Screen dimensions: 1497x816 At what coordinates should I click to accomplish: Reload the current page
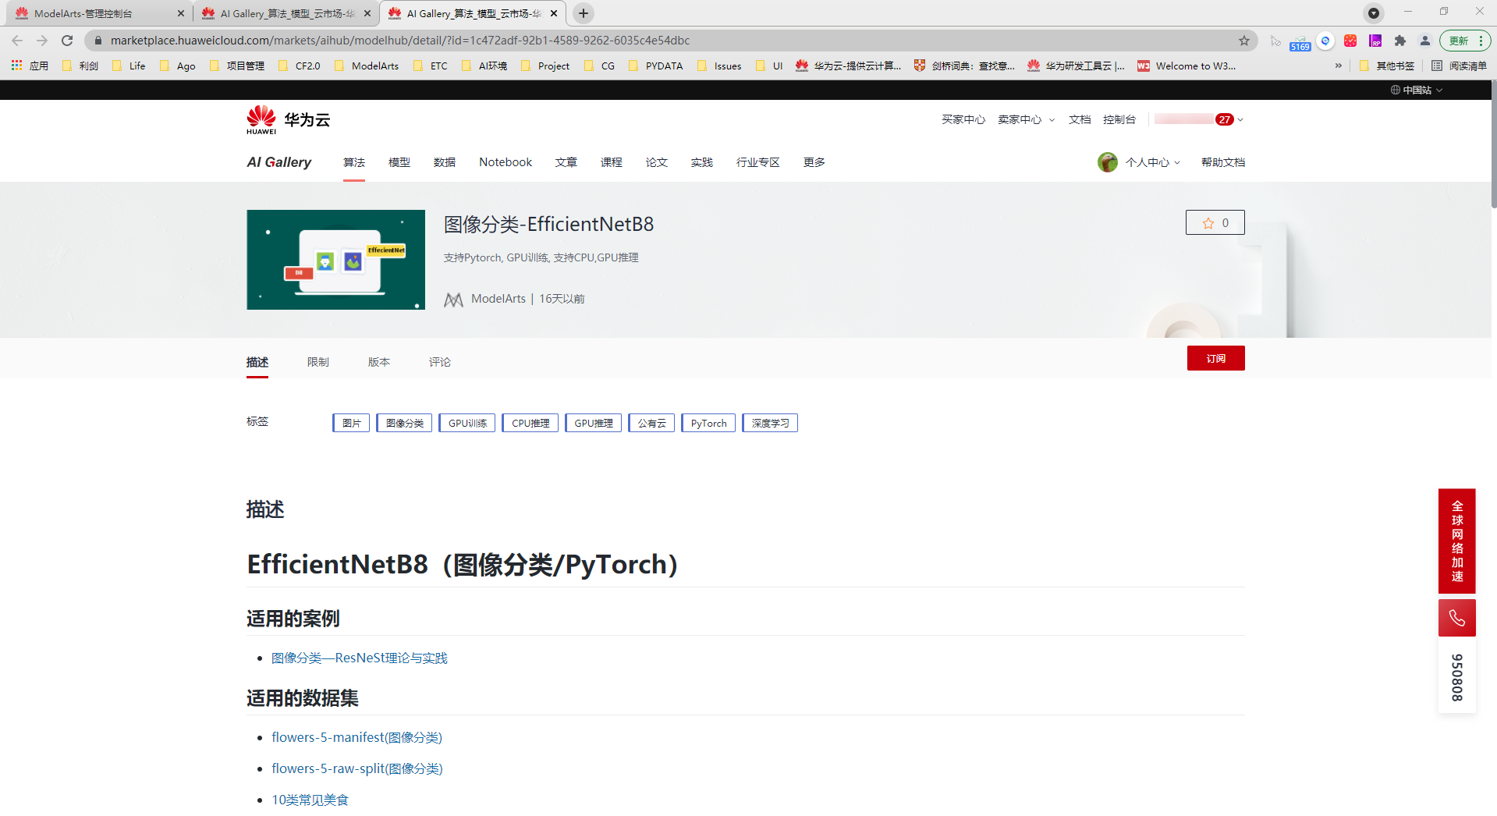point(67,41)
